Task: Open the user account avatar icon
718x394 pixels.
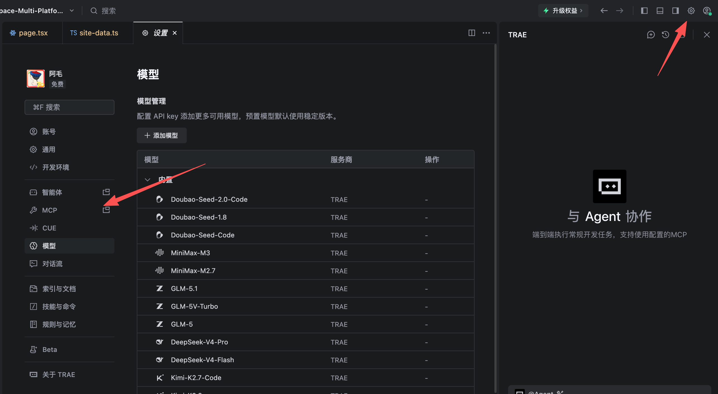Action: [707, 11]
